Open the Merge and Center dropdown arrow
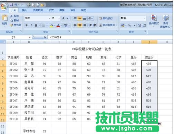Screen dimensions: 174x134 [117, 25]
